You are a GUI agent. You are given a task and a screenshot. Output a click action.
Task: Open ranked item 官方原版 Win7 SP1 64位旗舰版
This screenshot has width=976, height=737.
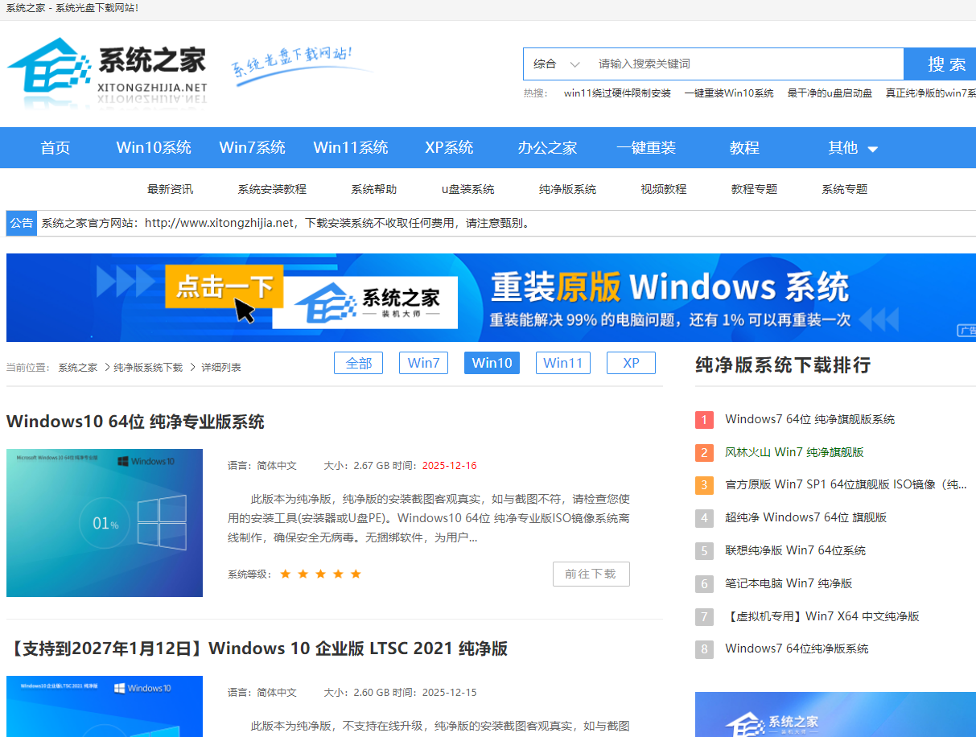[846, 484]
